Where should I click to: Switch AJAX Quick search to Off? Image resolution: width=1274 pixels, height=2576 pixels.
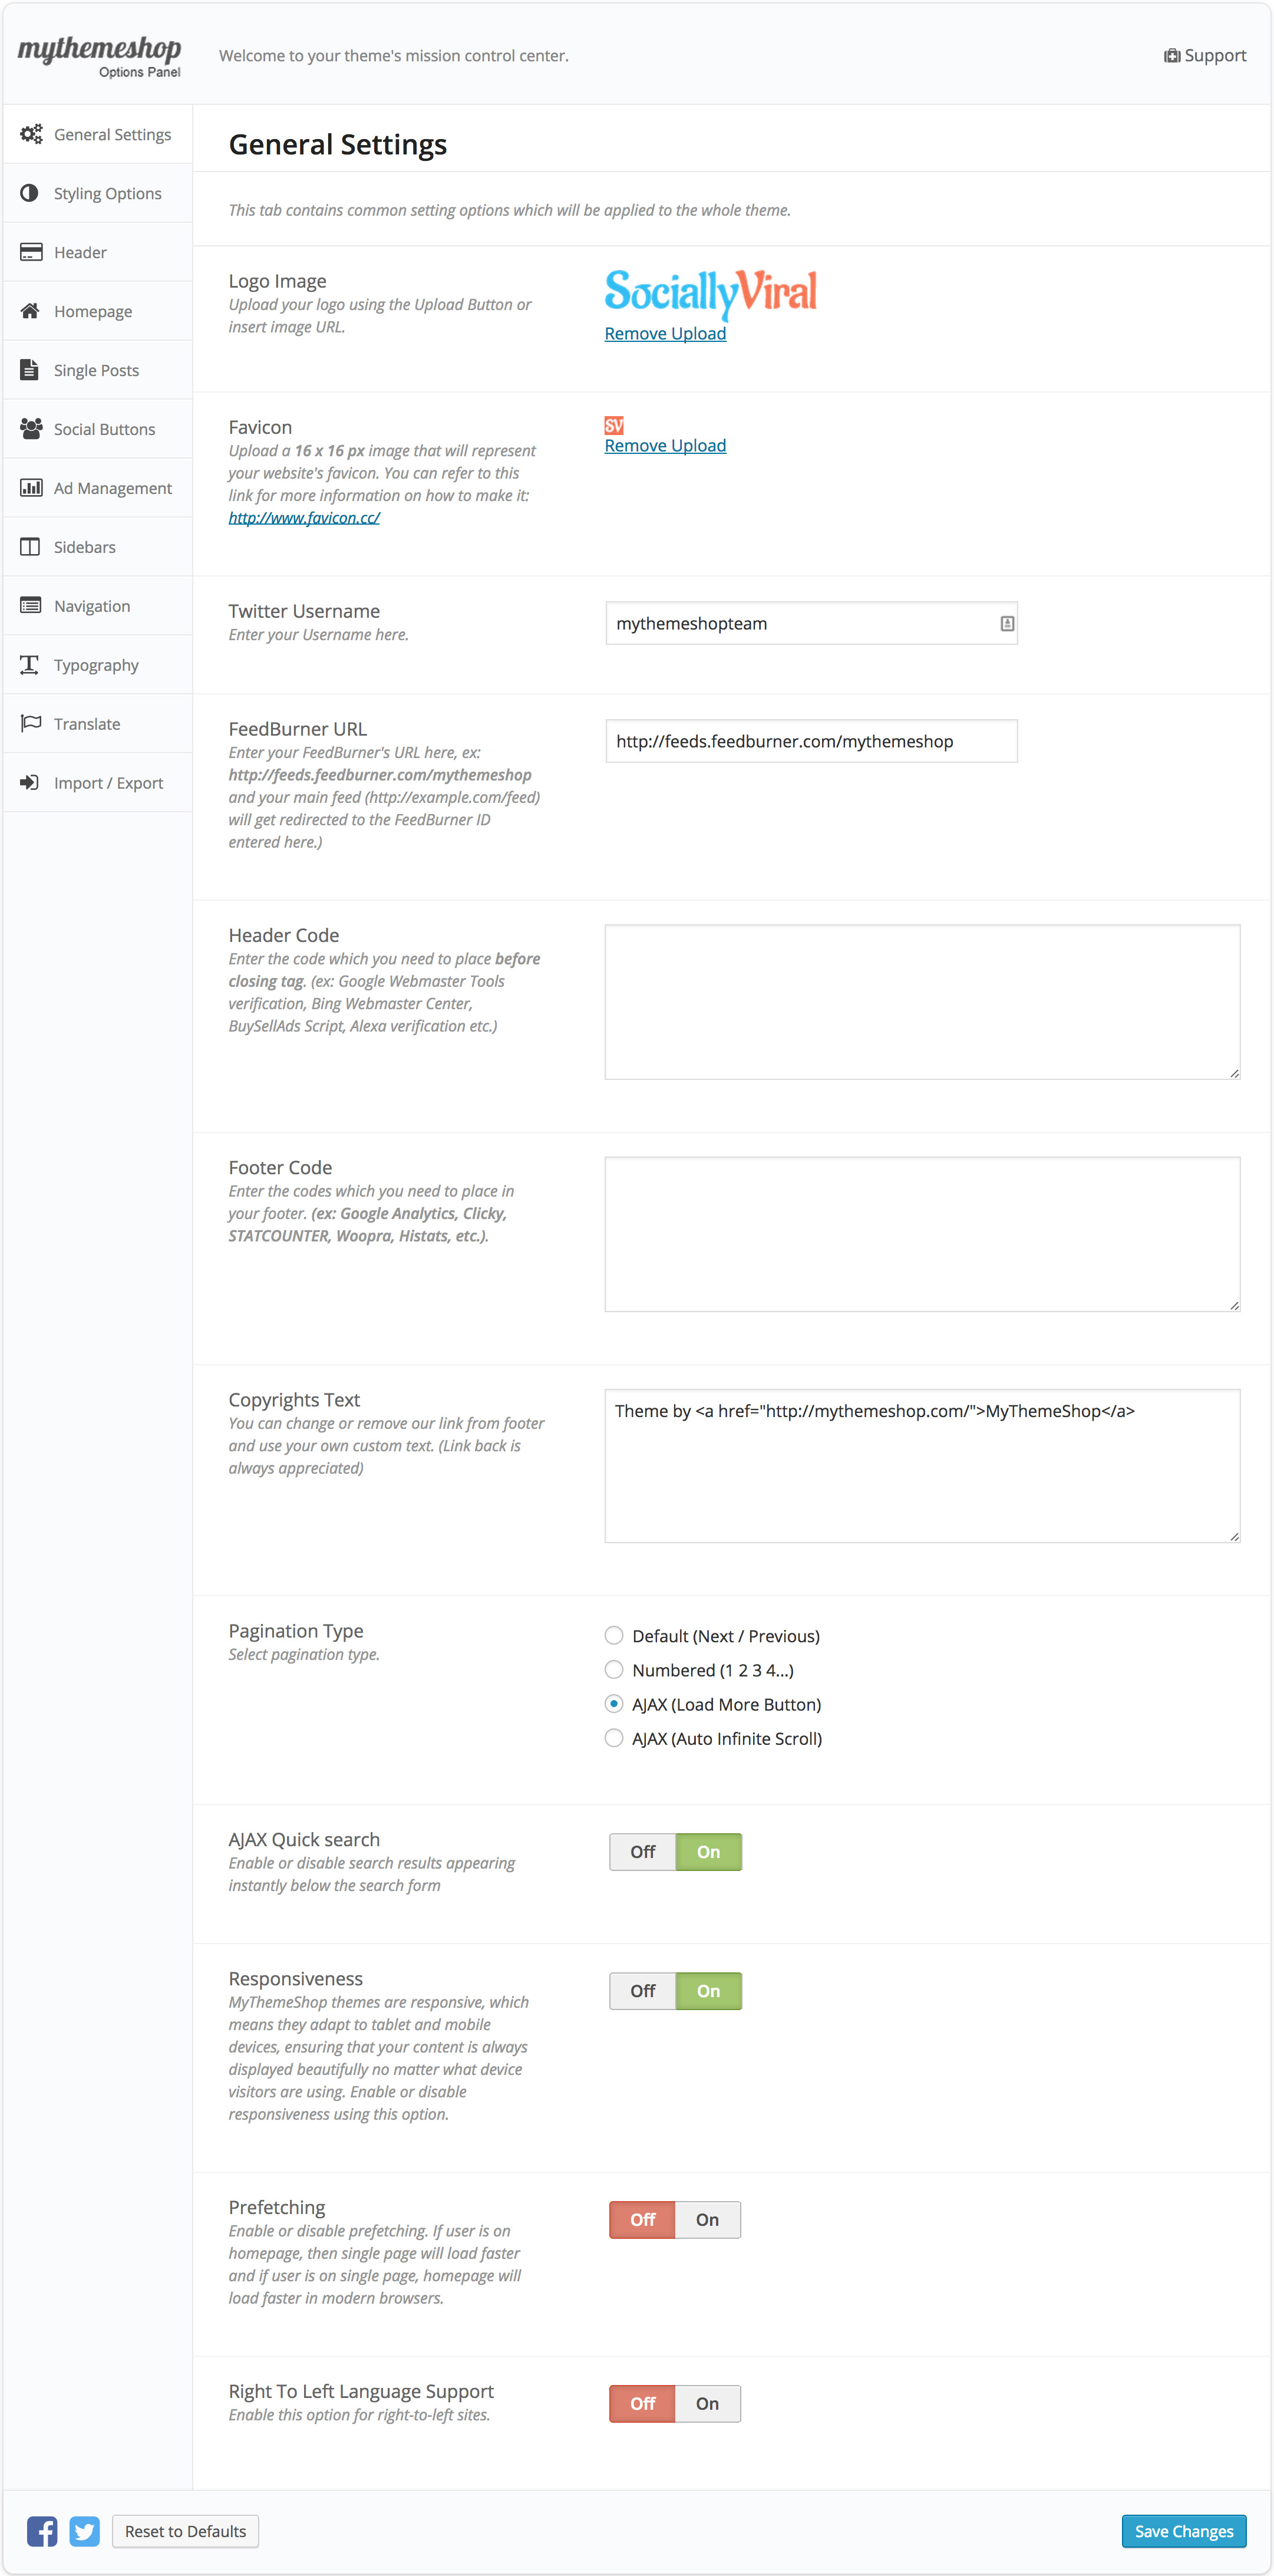pyautogui.click(x=643, y=1852)
